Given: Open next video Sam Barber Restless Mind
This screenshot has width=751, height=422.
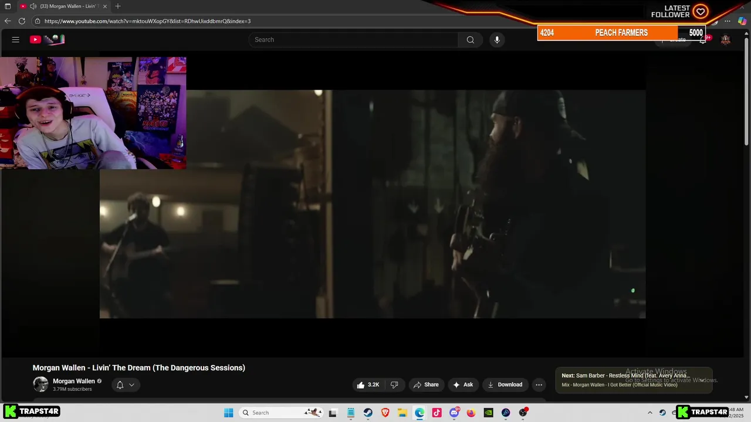Looking at the screenshot, I should pyautogui.click(x=625, y=376).
